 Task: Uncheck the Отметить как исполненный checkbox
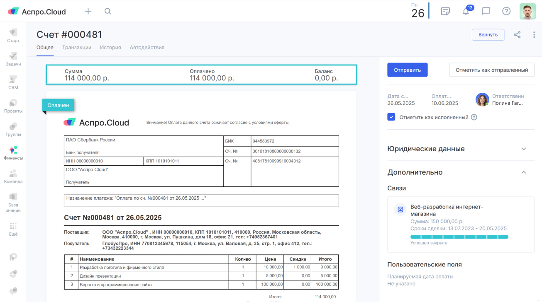pos(391,117)
